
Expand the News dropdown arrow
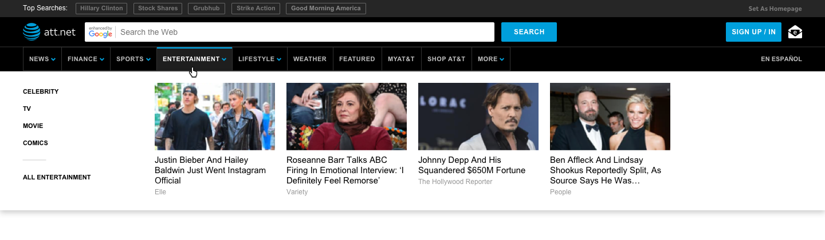(53, 59)
